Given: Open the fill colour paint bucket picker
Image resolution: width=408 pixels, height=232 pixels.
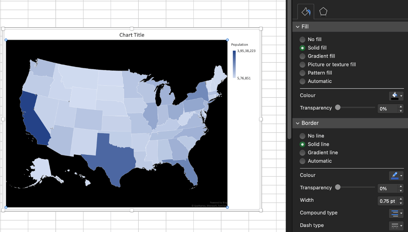Looking at the screenshot, I should [x=396, y=96].
